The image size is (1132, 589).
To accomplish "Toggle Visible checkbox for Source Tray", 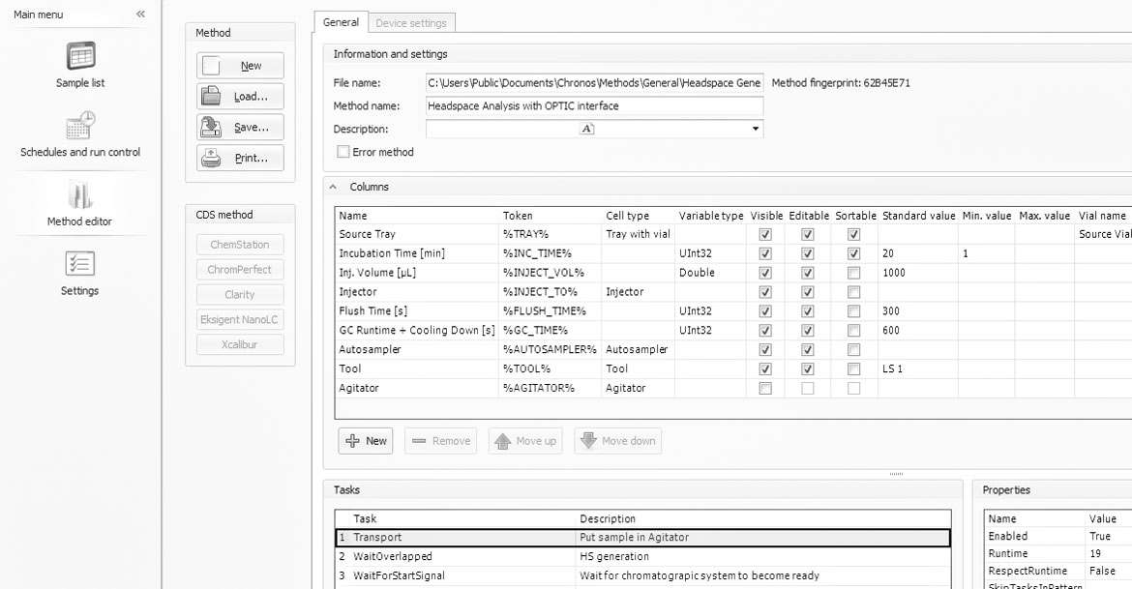I will pos(765,235).
